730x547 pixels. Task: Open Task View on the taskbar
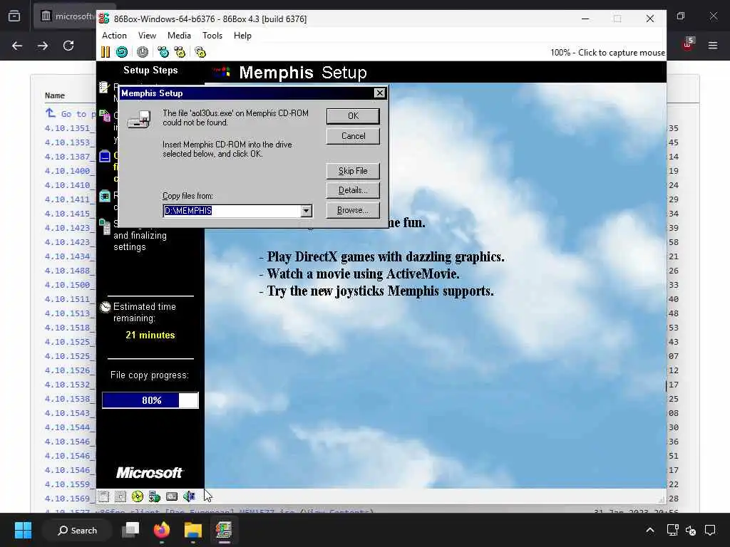[130, 530]
